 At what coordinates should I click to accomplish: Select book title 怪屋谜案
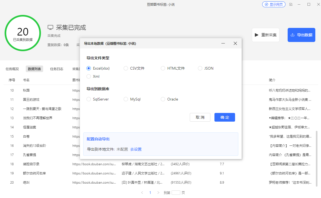(x=30, y=127)
